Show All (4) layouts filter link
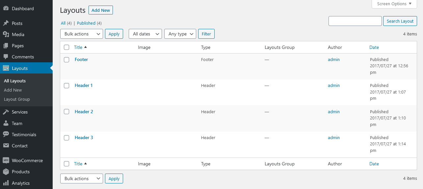 (66, 23)
